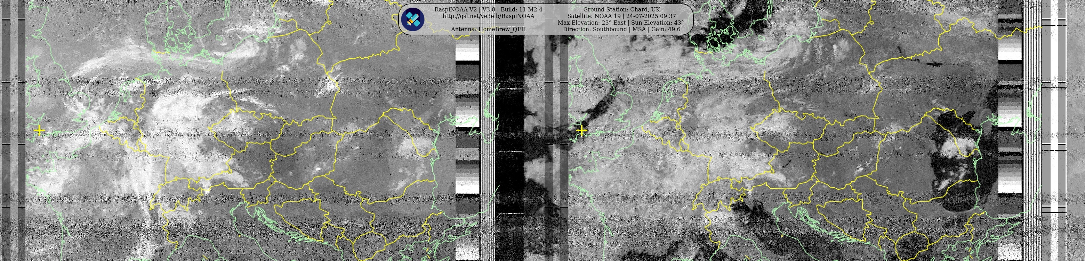Screen dimensions: 1085x261
Task: Click the RaspiNOAA satellite logo icon
Action: click(412, 19)
